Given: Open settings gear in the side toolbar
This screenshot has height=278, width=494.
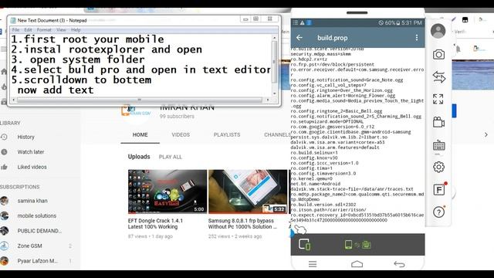Looking at the screenshot, I should tap(438, 167).
